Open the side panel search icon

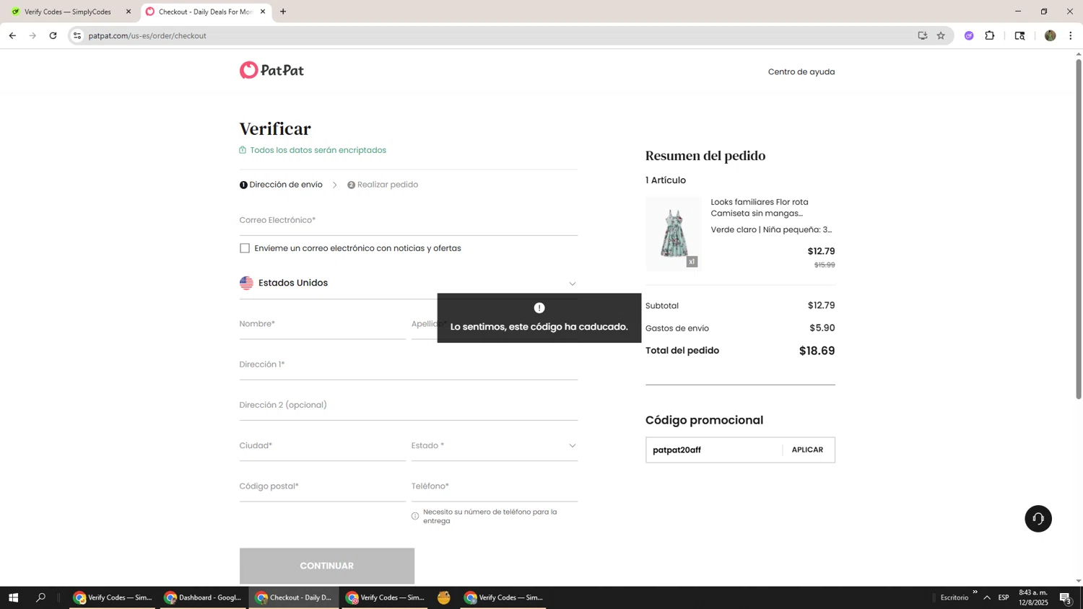pos(1019,35)
